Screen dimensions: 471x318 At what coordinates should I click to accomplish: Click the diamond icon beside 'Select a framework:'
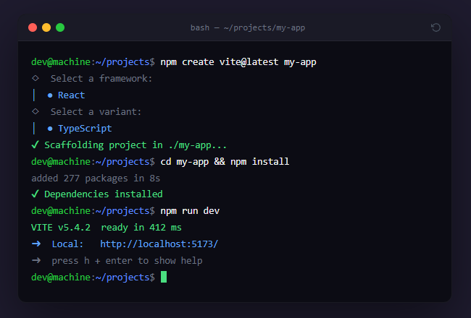point(36,78)
